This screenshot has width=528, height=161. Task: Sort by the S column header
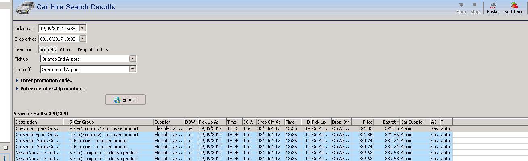point(68,122)
